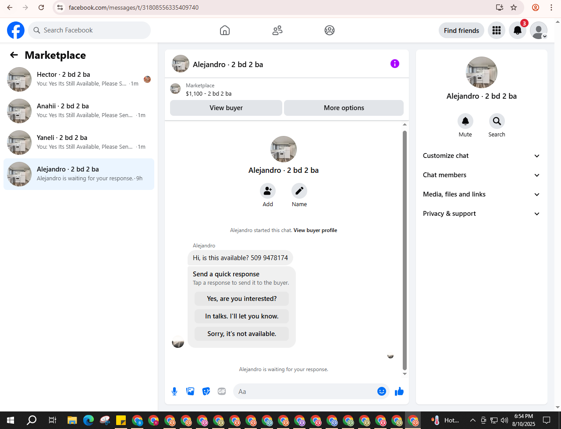Choose a sticker icon
Image resolution: width=561 pixels, height=429 pixels.
(x=206, y=391)
